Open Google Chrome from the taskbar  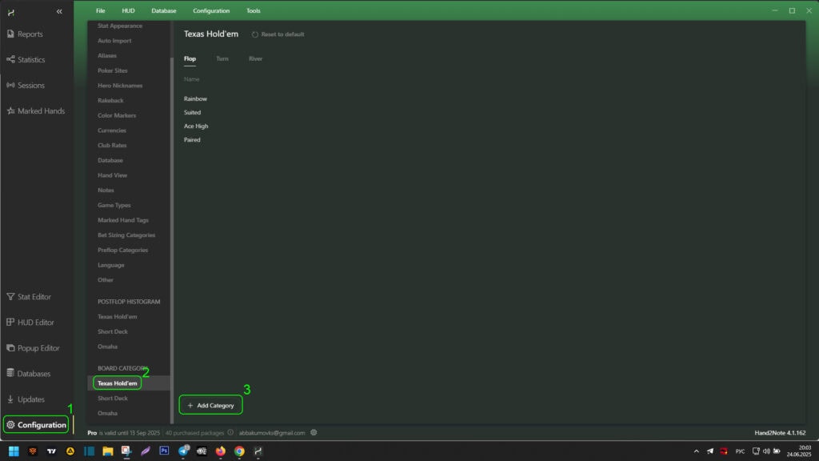(239, 451)
